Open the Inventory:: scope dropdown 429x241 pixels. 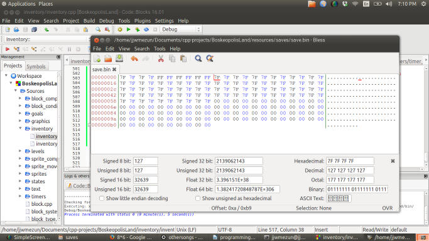pyautogui.click(x=46, y=40)
